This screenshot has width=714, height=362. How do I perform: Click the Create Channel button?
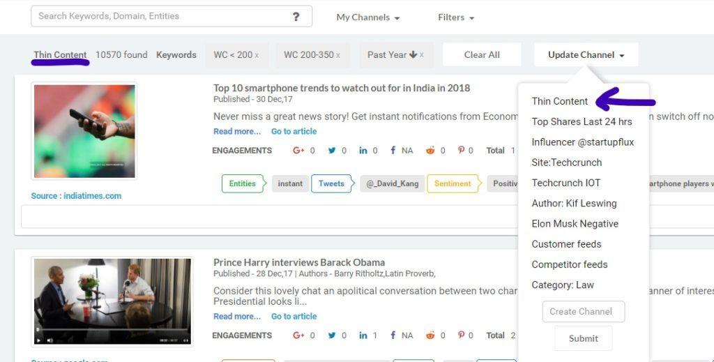point(584,312)
